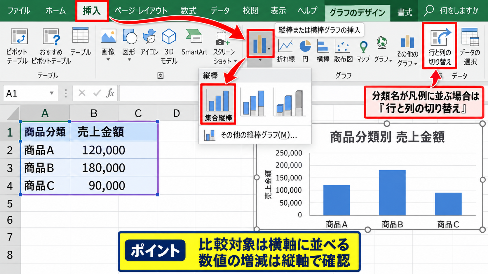Choose the 100% stacked column chart thumbnail

click(290, 103)
